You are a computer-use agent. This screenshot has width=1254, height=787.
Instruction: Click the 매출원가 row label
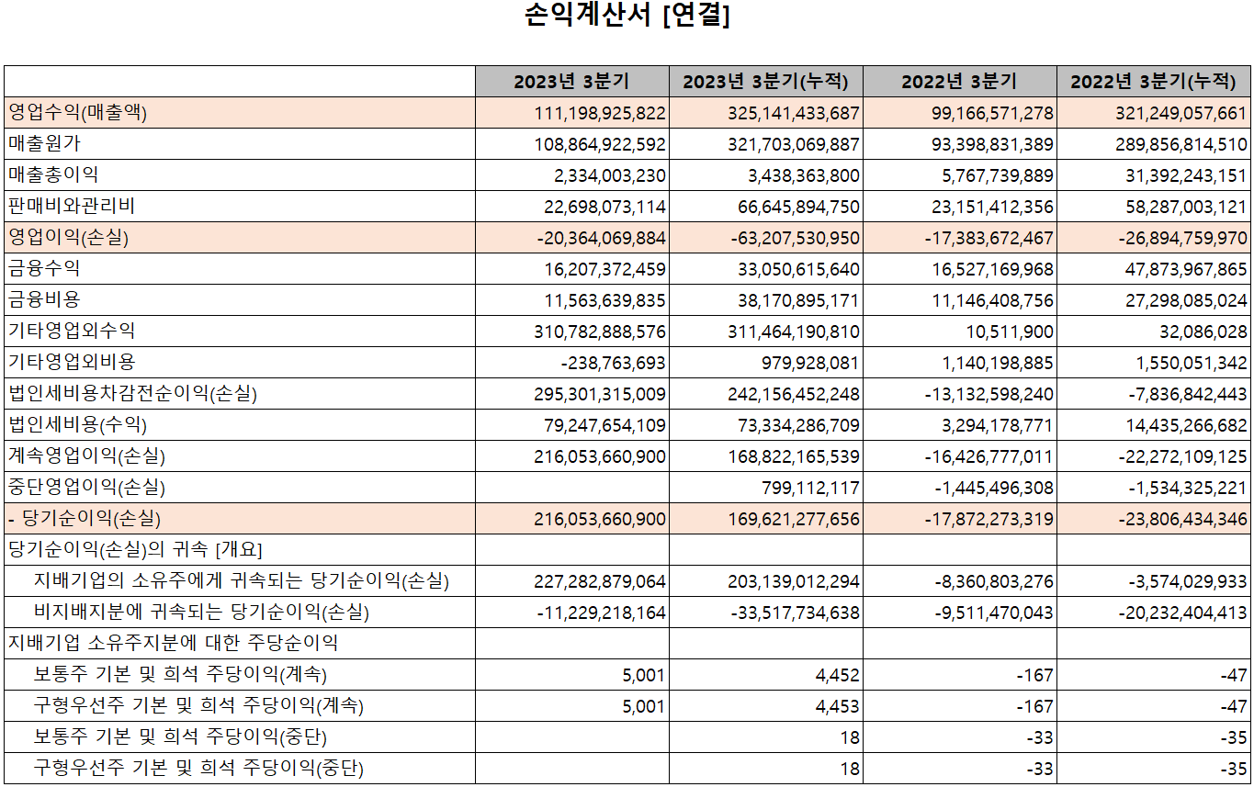[45, 144]
